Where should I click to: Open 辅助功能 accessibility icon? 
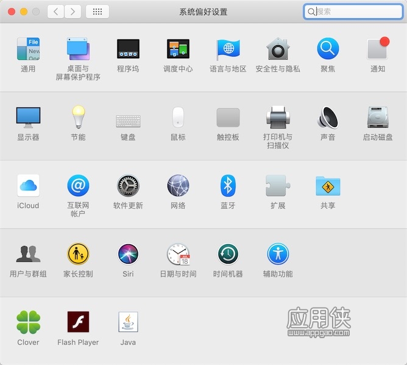[x=278, y=254]
